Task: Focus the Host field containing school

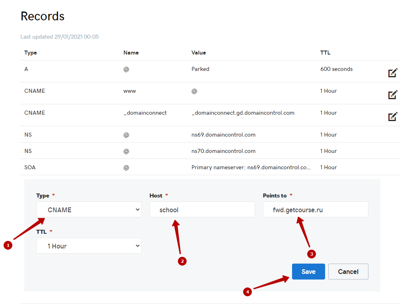Action: (x=202, y=210)
